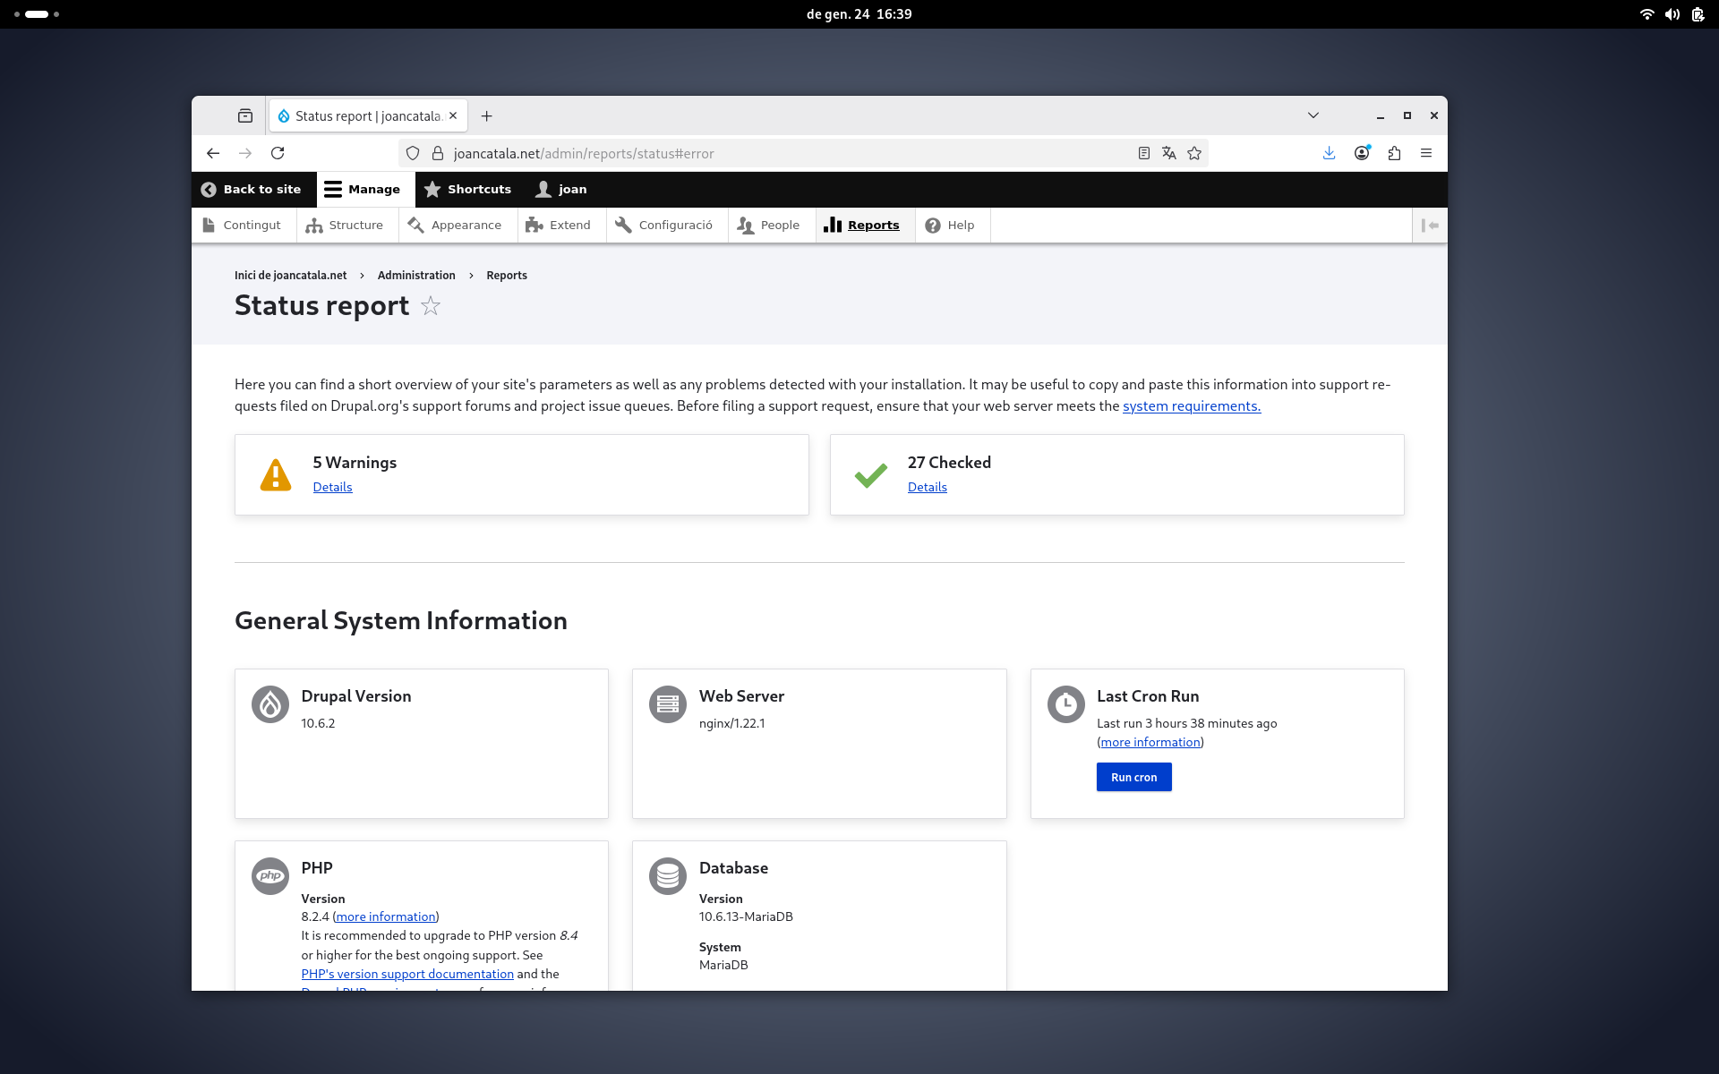Open Shortcuts tray in toolbar

(x=468, y=189)
